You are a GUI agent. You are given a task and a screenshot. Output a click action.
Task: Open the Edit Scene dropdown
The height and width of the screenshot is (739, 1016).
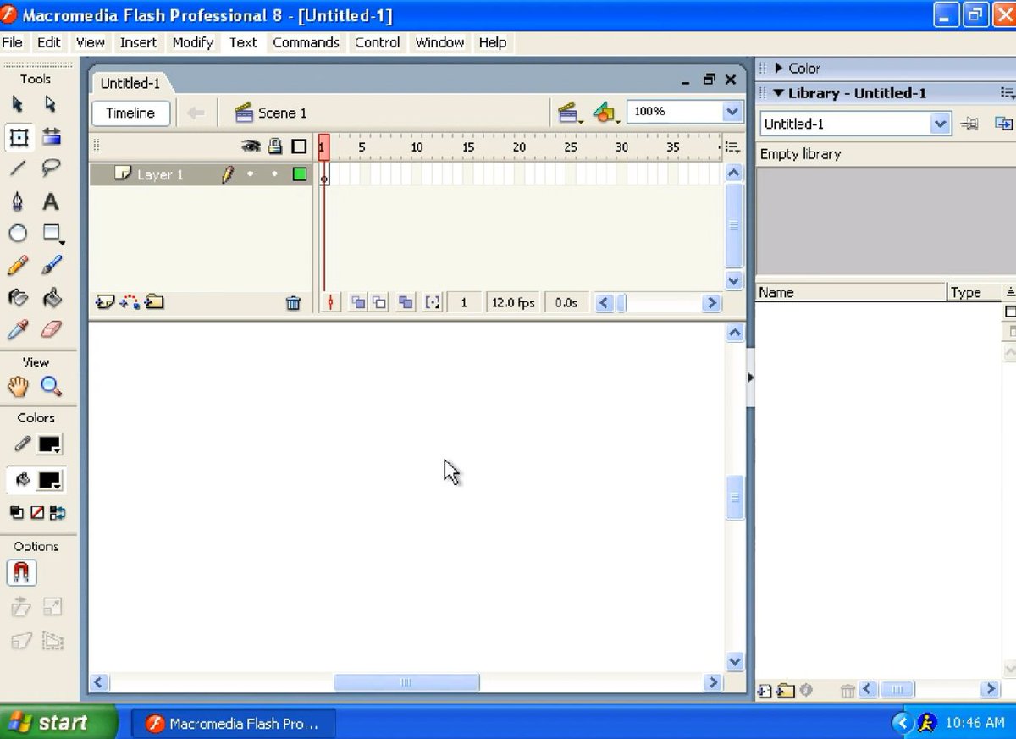pos(569,112)
